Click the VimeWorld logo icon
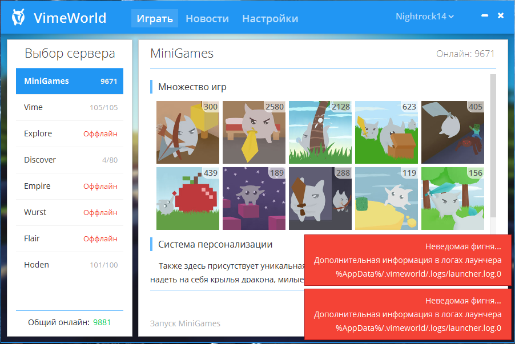This screenshot has height=344, width=515. pos(19,18)
